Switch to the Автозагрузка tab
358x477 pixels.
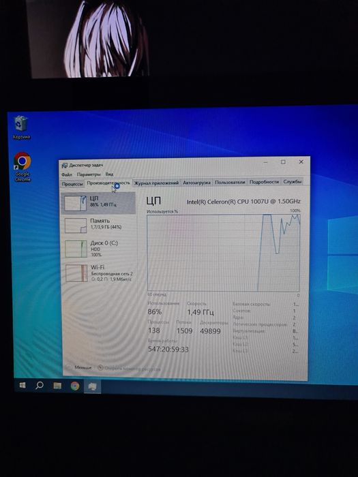point(196,183)
